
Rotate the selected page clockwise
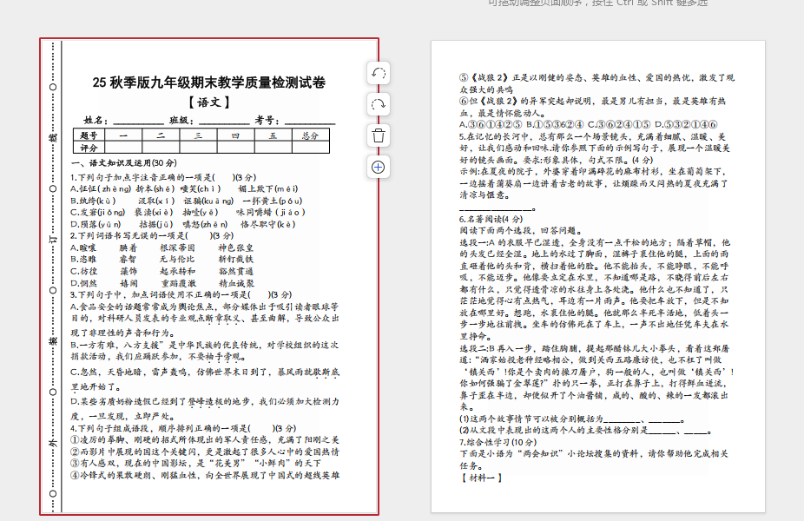(379, 104)
